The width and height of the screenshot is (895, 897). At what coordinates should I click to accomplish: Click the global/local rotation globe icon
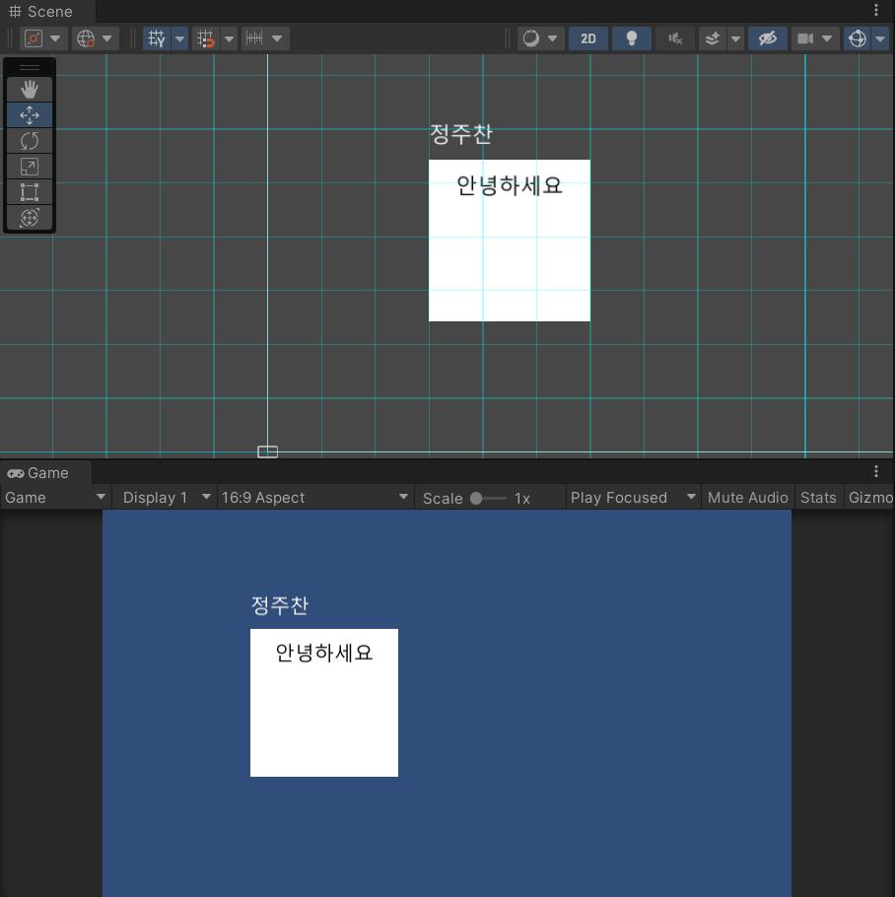click(x=86, y=38)
